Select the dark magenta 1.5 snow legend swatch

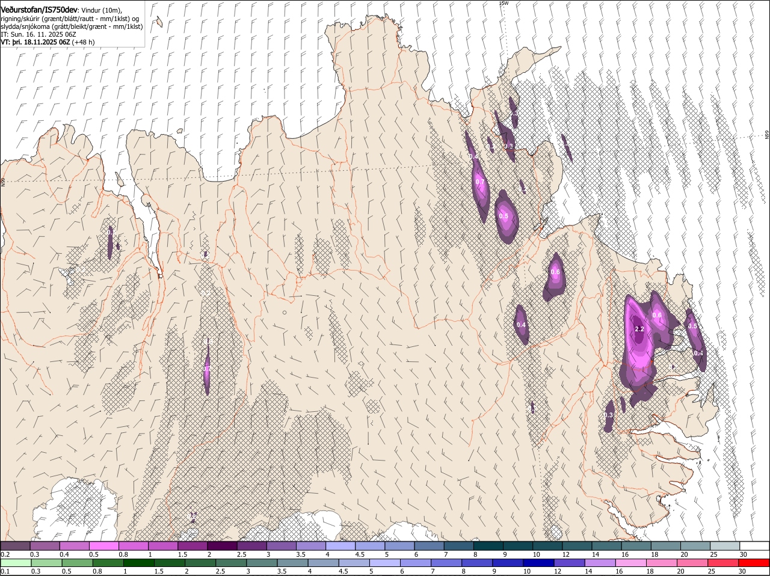[192, 546]
